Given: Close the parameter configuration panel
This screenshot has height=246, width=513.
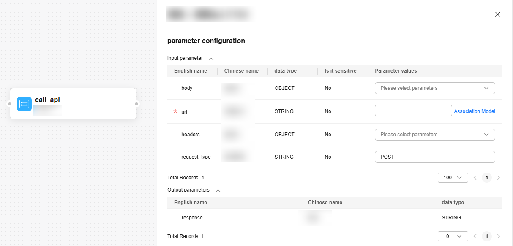Looking at the screenshot, I should [497, 14].
